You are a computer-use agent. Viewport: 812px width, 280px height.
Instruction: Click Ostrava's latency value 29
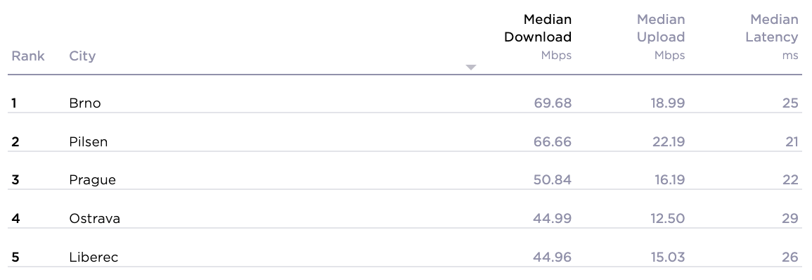(790, 218)
